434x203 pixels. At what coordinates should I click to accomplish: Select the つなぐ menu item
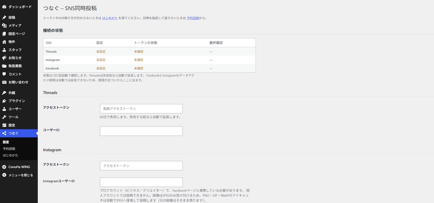pyautogui.click(x=19, y=133)
